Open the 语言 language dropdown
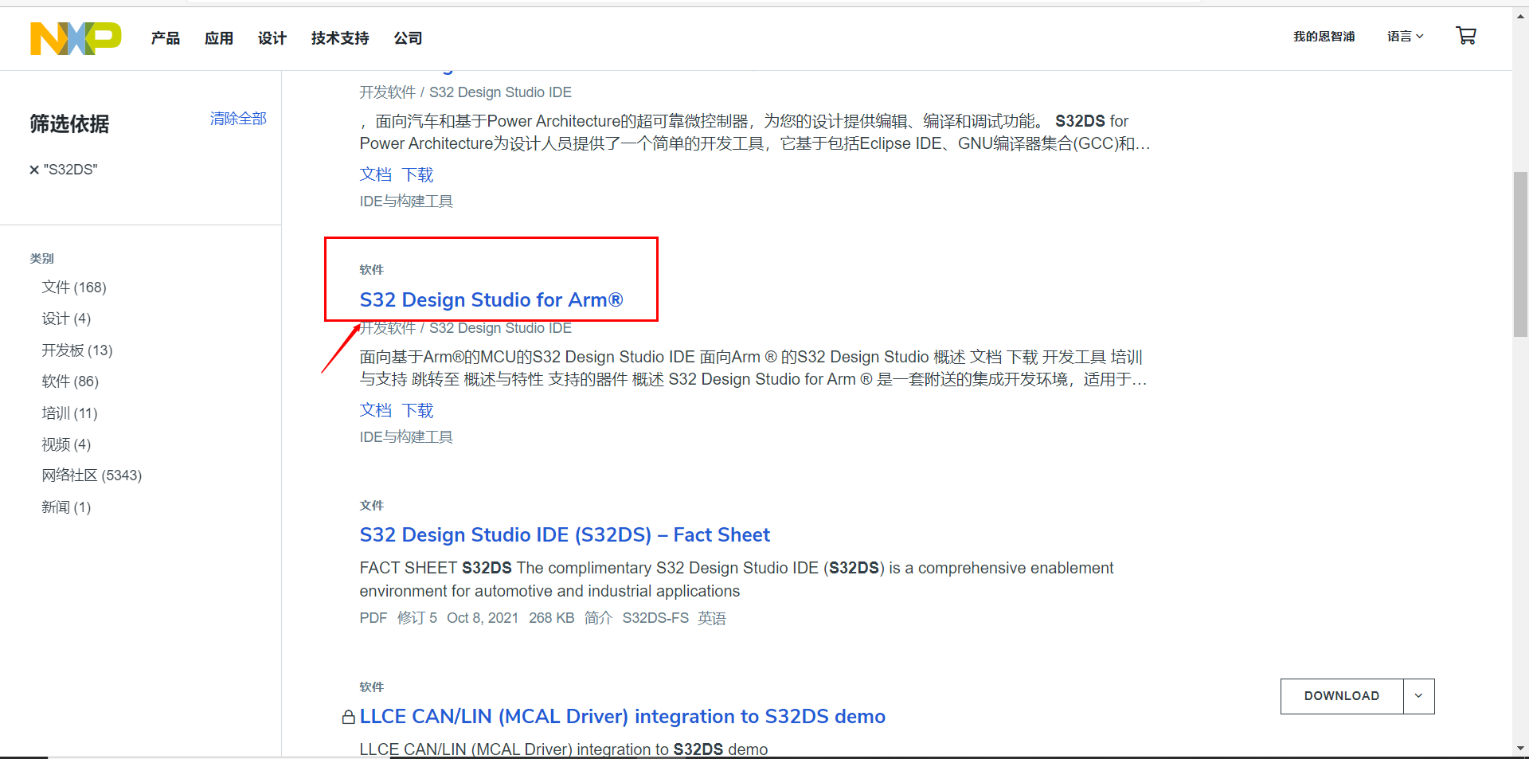Screen dimensions: 1529x759 1405,36
